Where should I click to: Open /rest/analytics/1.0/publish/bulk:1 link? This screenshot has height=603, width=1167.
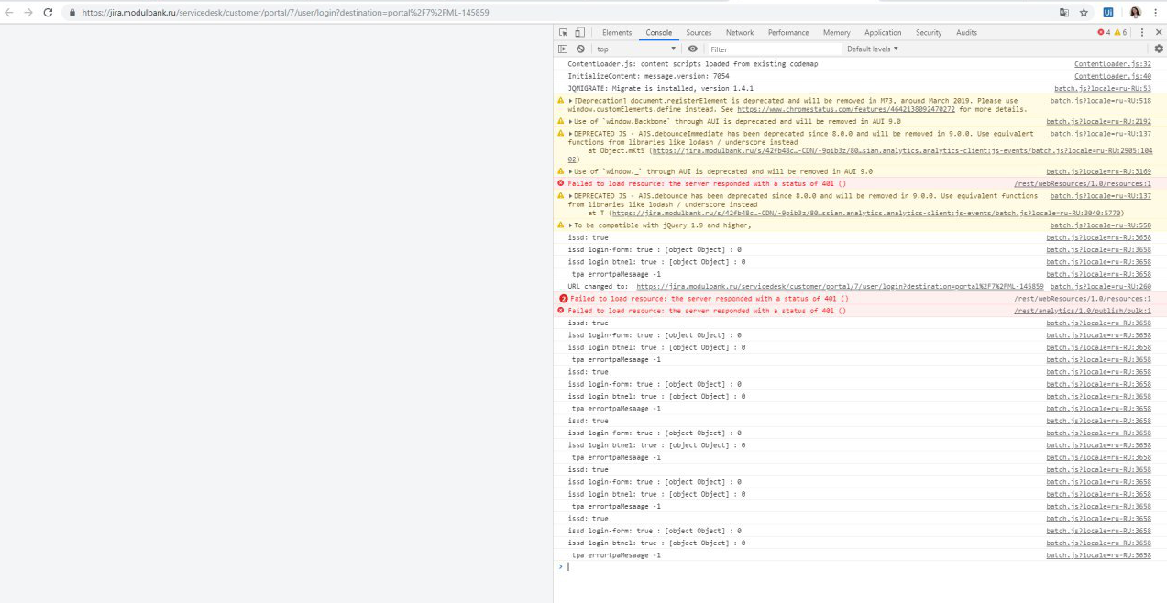click(x=1083, y=311)
